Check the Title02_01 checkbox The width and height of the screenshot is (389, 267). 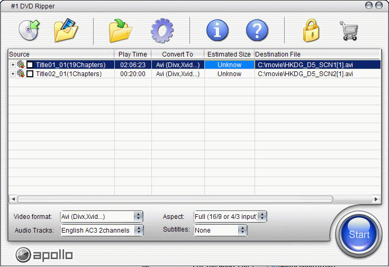click(30, 74)
